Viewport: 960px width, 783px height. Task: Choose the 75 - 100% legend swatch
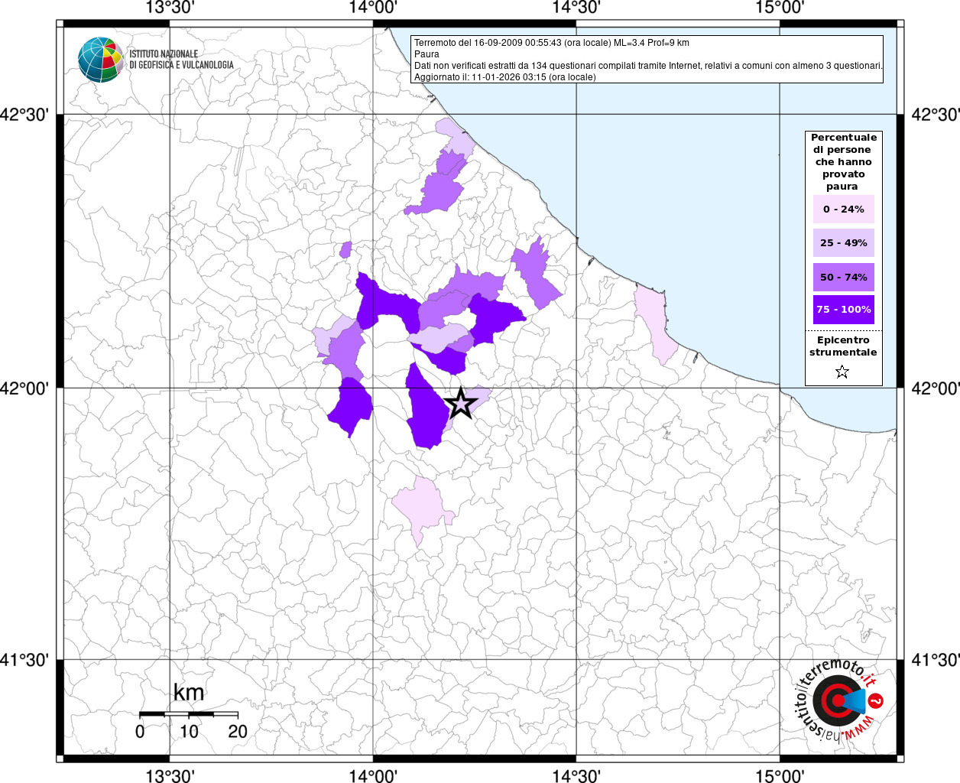(x=843, y=310)
